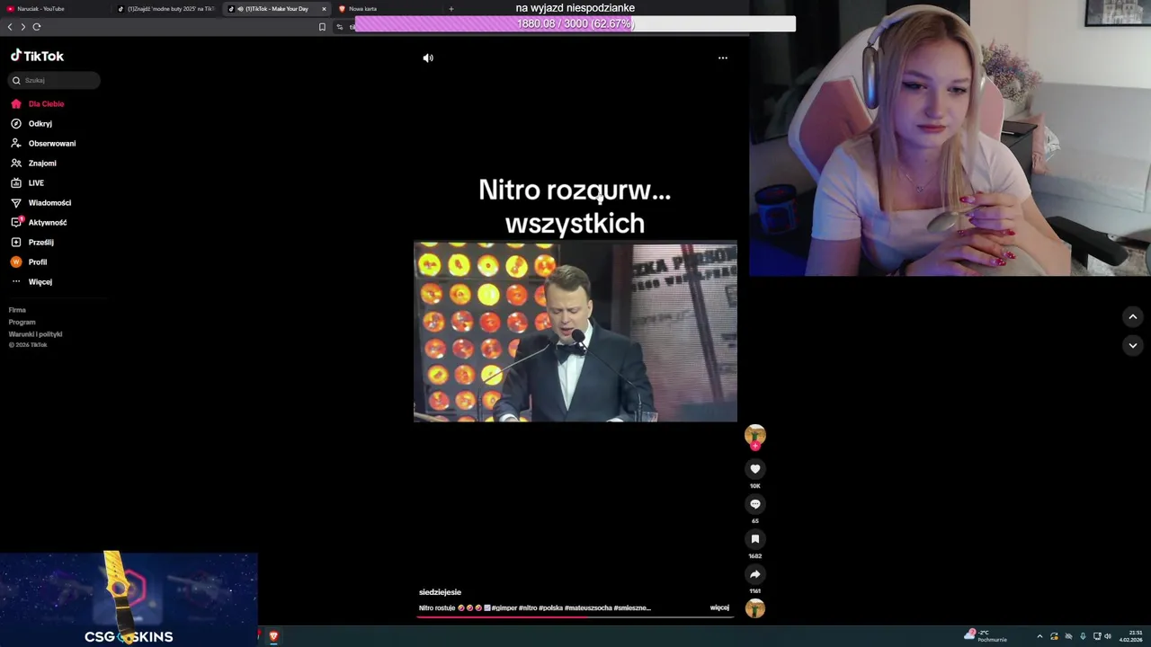Close the TikTok - Make Your Day tab
Screen dimensions: 1151x647
coord(324,9)
